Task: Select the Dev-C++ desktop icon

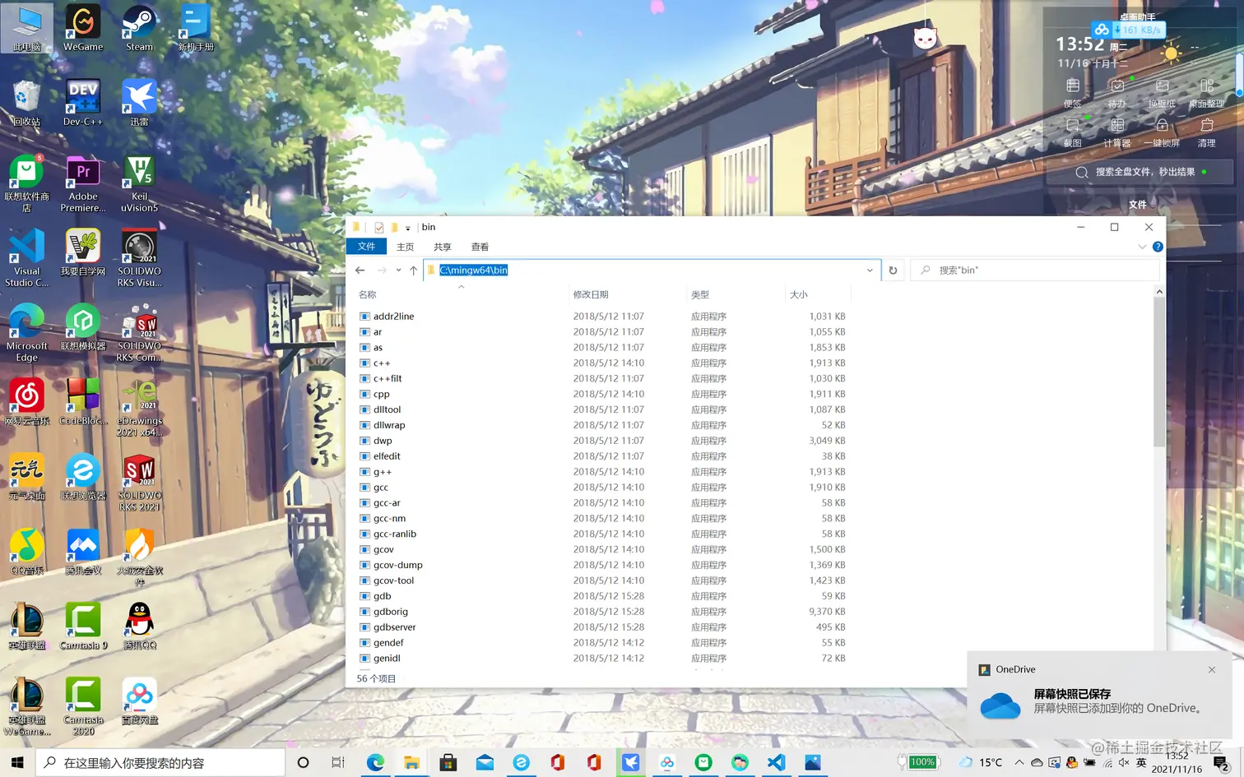Action: pyautogui.click(x=83, y=102)
